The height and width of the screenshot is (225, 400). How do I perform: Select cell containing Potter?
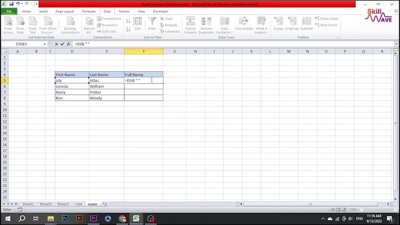[107, 92]
